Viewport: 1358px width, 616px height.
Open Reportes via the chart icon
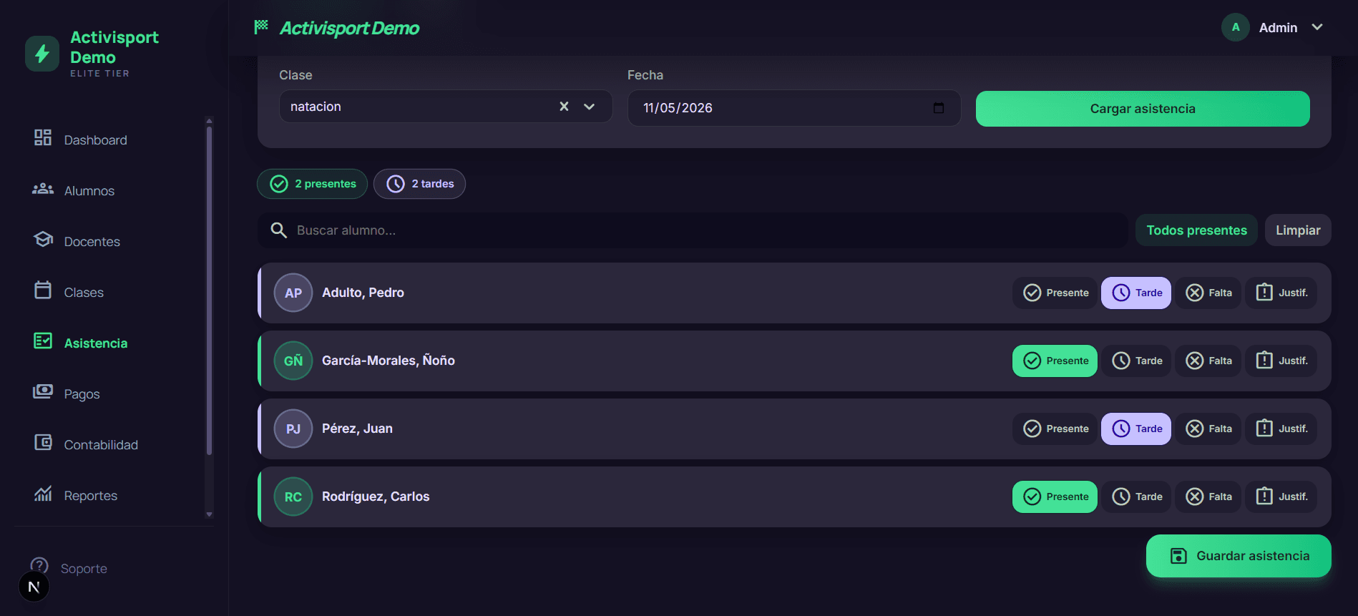pos(43,493)
